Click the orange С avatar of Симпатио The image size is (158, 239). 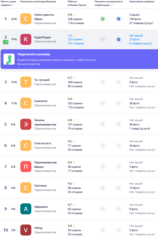(x=26, y=103)
